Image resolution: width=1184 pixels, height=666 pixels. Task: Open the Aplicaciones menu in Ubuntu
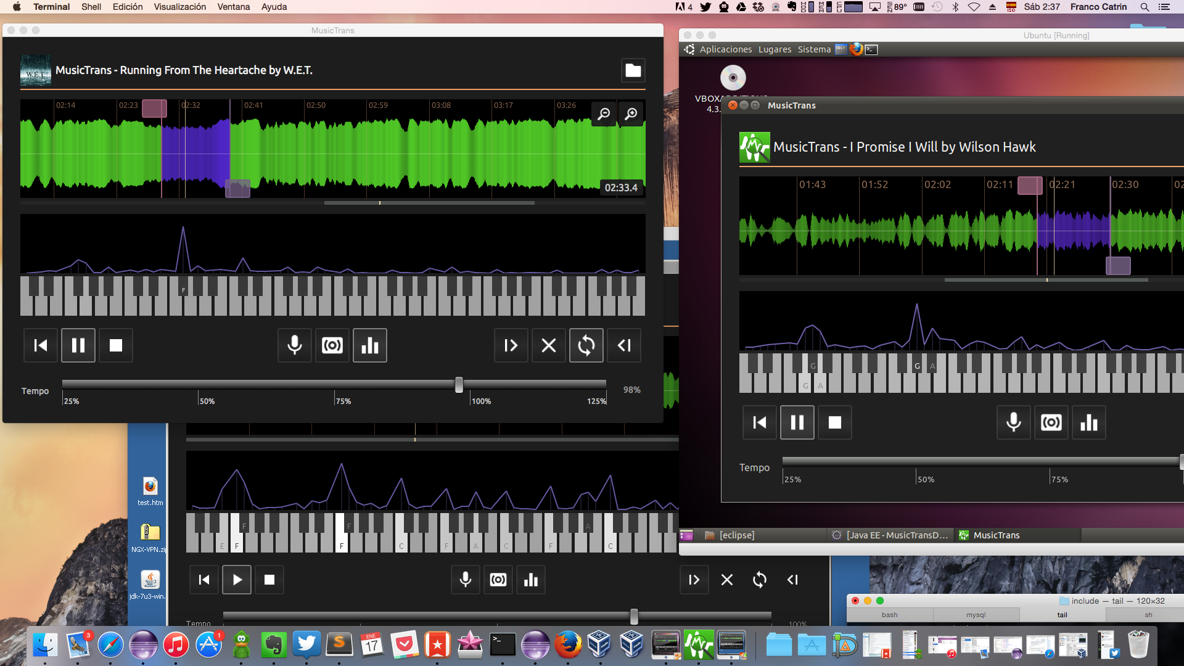[x=725, y=49]
